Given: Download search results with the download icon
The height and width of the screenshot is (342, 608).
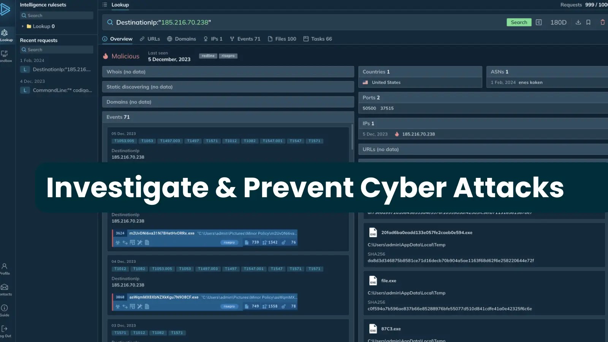Looking at the screenshot, I should pyautogui.click(x=578, y=22).
